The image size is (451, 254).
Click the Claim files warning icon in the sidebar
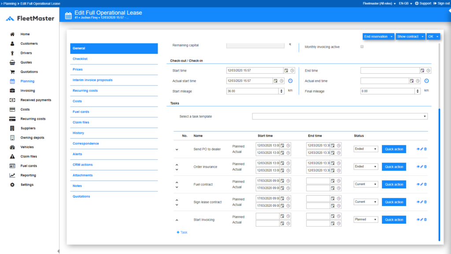coord(12,157)
